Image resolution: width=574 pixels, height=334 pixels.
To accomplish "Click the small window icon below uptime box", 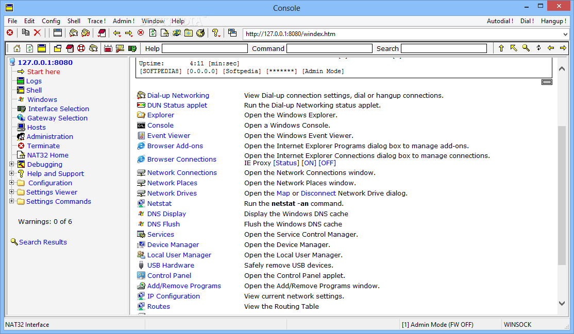I will (547, 82).
